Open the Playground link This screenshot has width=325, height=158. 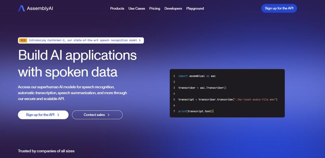(195, 8)
